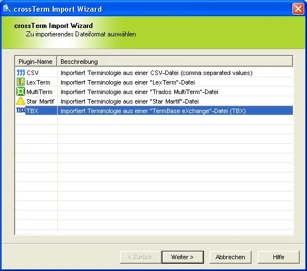Sort by the Plugin-Name column header
307x271 pixels.
click(36, 62)
